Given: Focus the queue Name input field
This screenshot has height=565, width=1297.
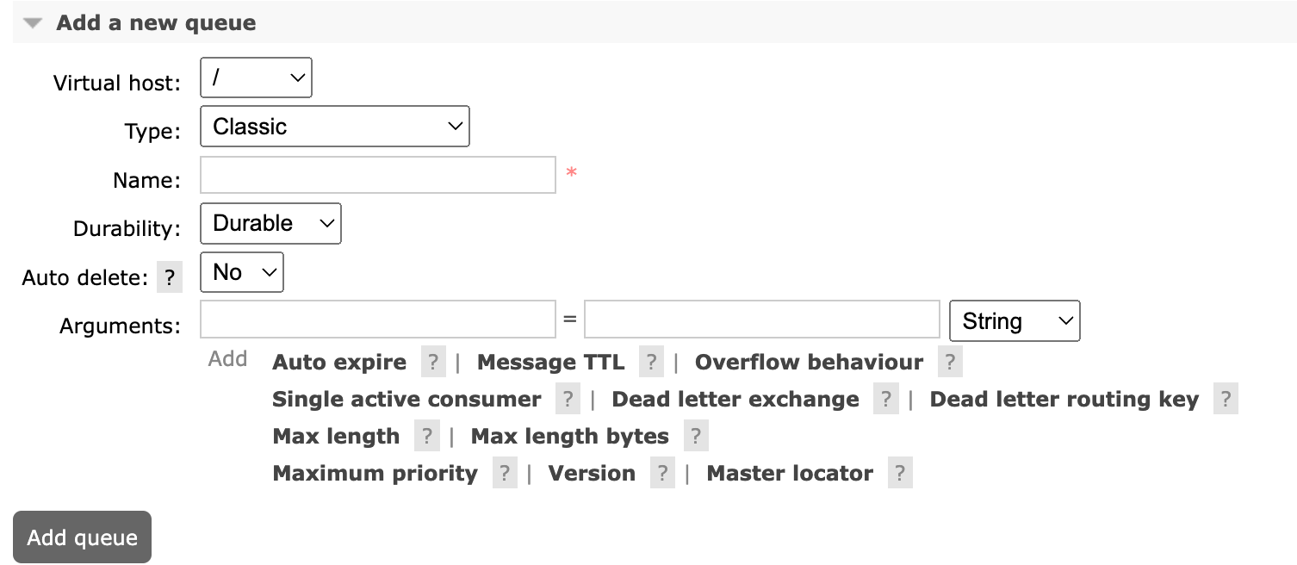Looking at the screenshot, I should [378, 175].
